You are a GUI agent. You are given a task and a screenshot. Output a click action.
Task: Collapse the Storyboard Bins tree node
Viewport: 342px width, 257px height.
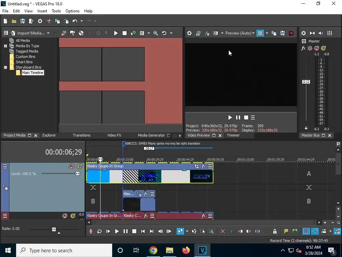pos(5,67)
